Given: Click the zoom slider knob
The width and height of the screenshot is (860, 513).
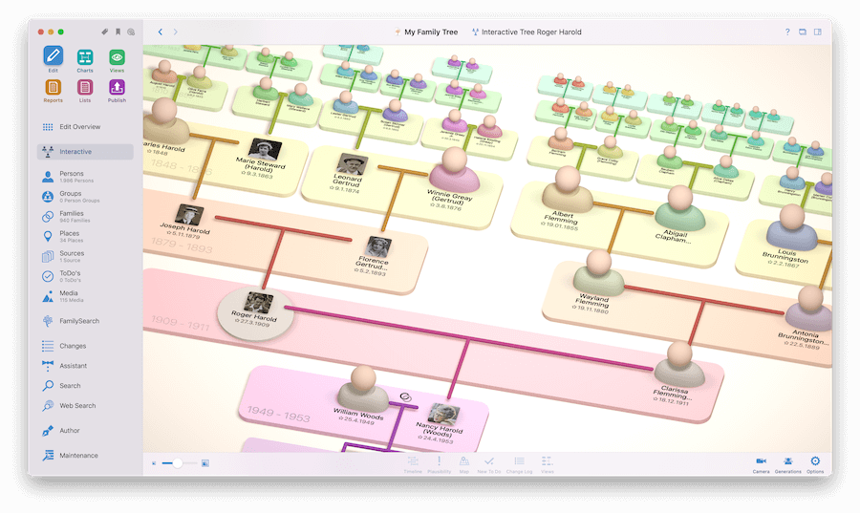Looking at the screenshot, I should [177, 463].
